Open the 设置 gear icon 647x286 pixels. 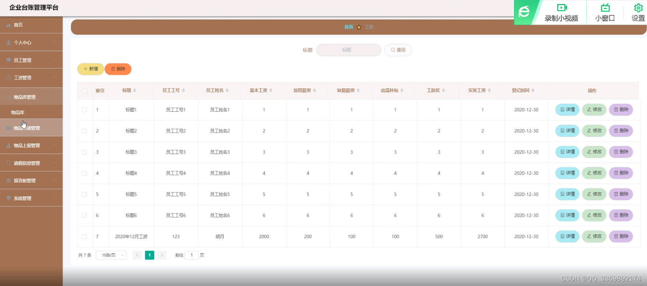point(638,8)
